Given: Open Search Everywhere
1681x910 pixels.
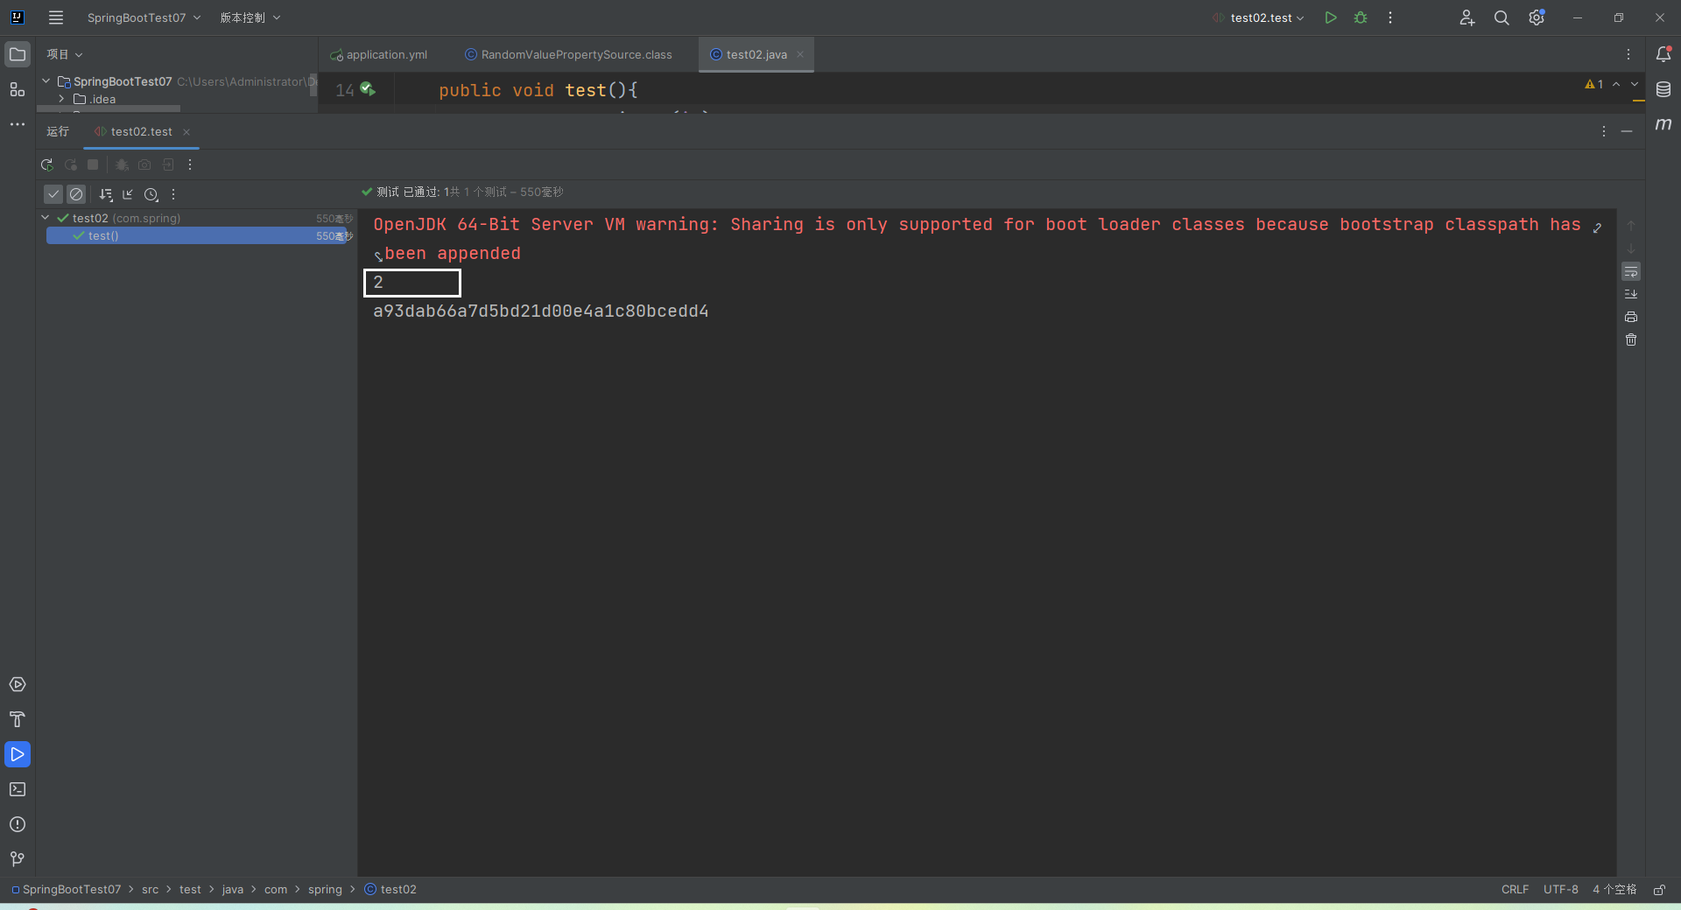Looking at the screenshot, I should point(1502,17).
